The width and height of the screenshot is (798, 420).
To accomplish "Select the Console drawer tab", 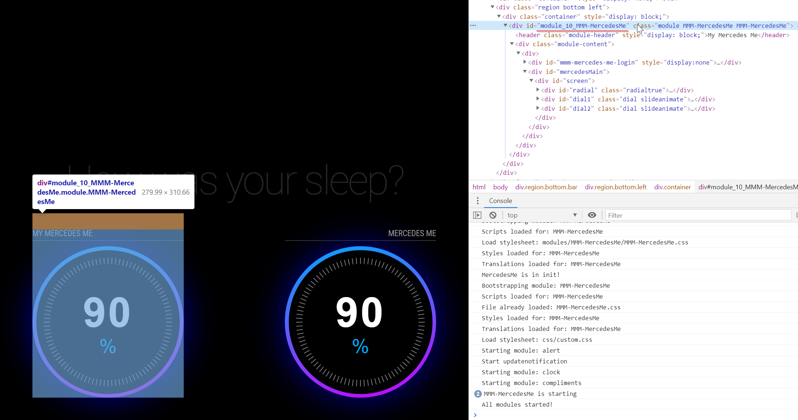I will click(x=500, y=201).
